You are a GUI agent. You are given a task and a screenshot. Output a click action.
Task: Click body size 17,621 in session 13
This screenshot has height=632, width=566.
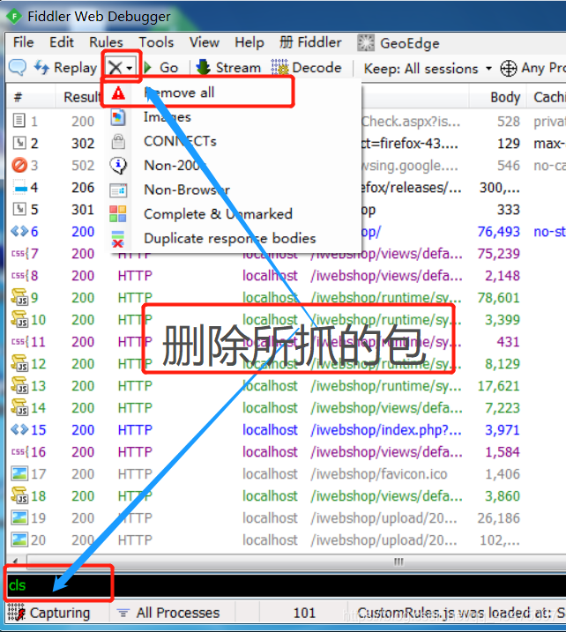tap(499, 386)
